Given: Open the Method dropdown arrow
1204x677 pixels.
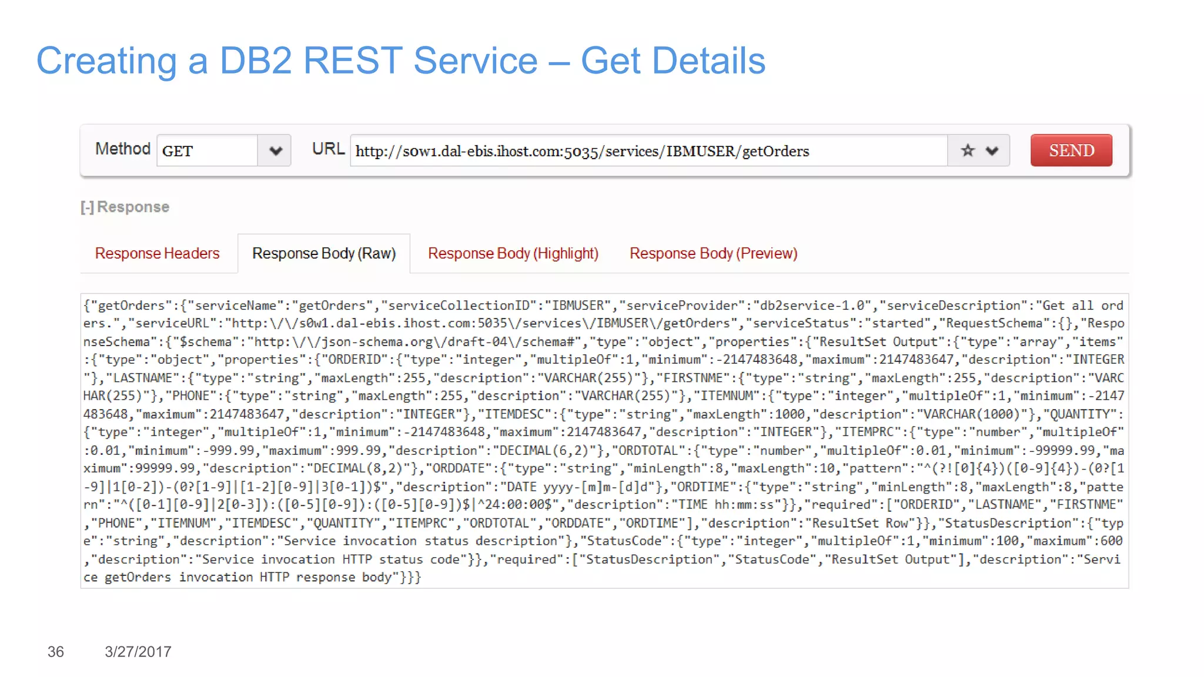Looking at the screenshot, I should click(x=275, y=150).
